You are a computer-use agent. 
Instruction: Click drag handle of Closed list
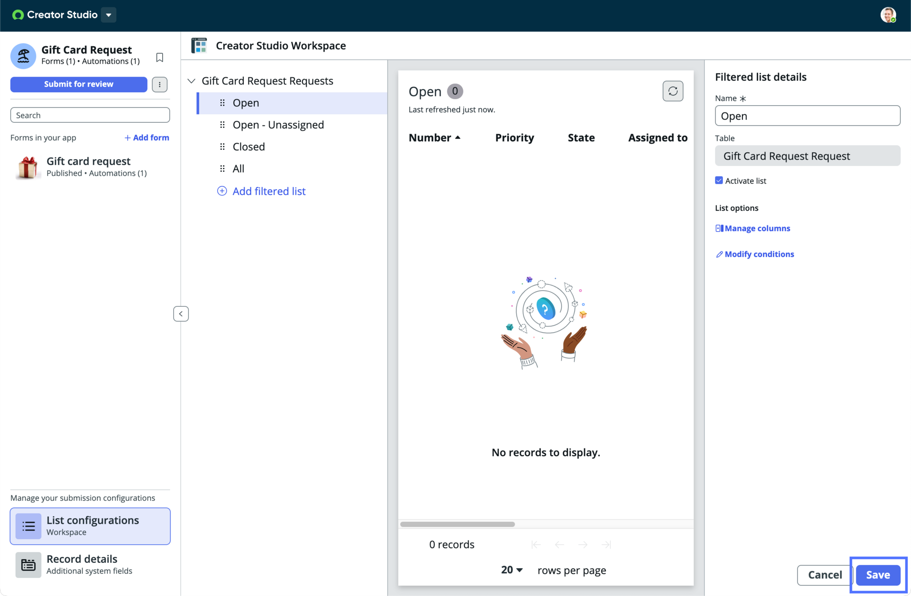pyautogui.click(x=222, y=147)
